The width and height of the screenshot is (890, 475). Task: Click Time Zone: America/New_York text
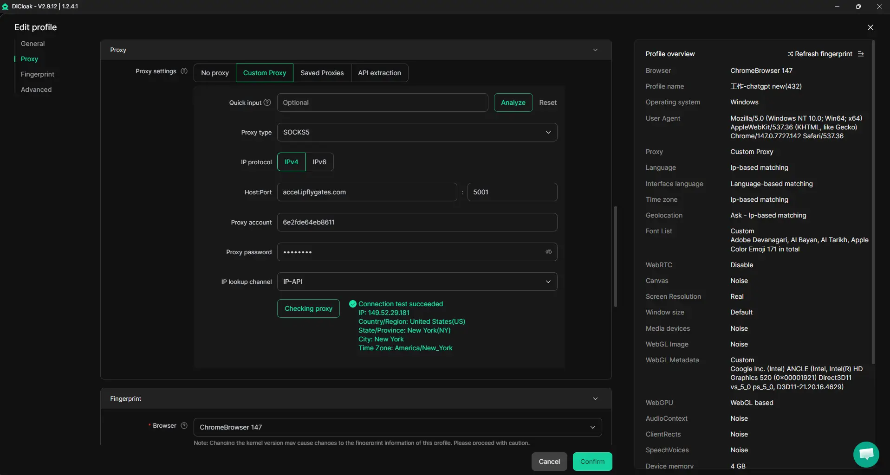click(405, 348)
